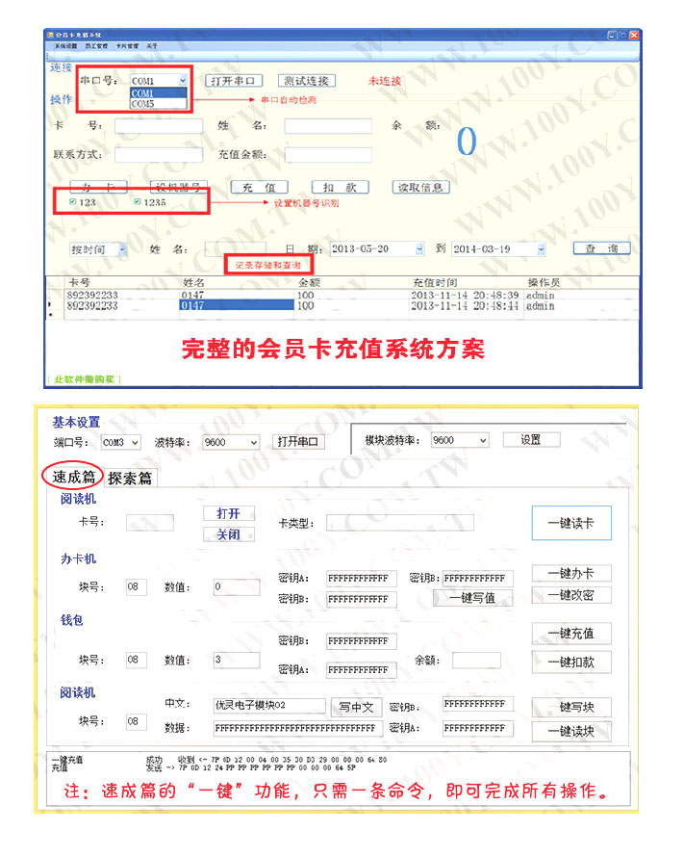Image resolution: width=684 pixels, height=857 pixels.
Task: Tick the 123 machine number checkbox
Action: [x=73, y=202]
